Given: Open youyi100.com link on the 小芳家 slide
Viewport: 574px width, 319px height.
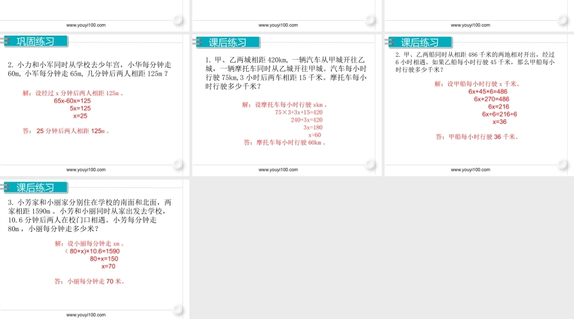Looking at the screenshot, I should 86,315.
